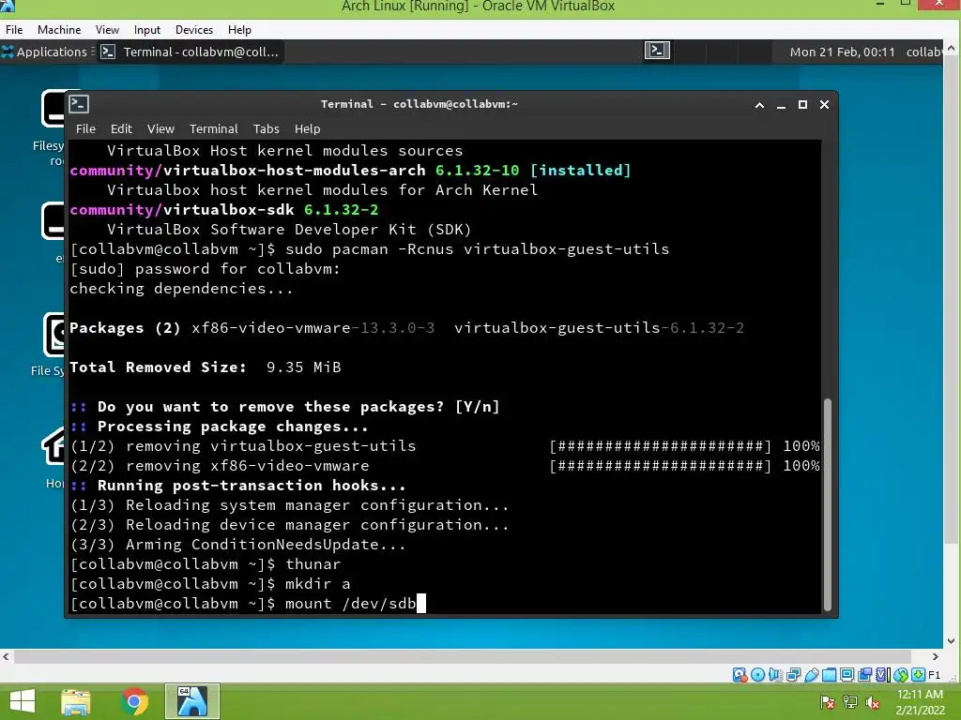Click the terminal window title bar icon
The height and width of the screenshot is (720, 961).
point(79,104)
